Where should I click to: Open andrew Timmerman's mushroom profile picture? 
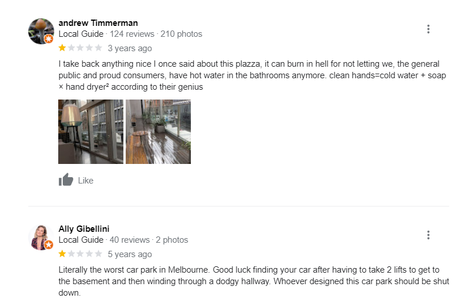pos(41,31)
